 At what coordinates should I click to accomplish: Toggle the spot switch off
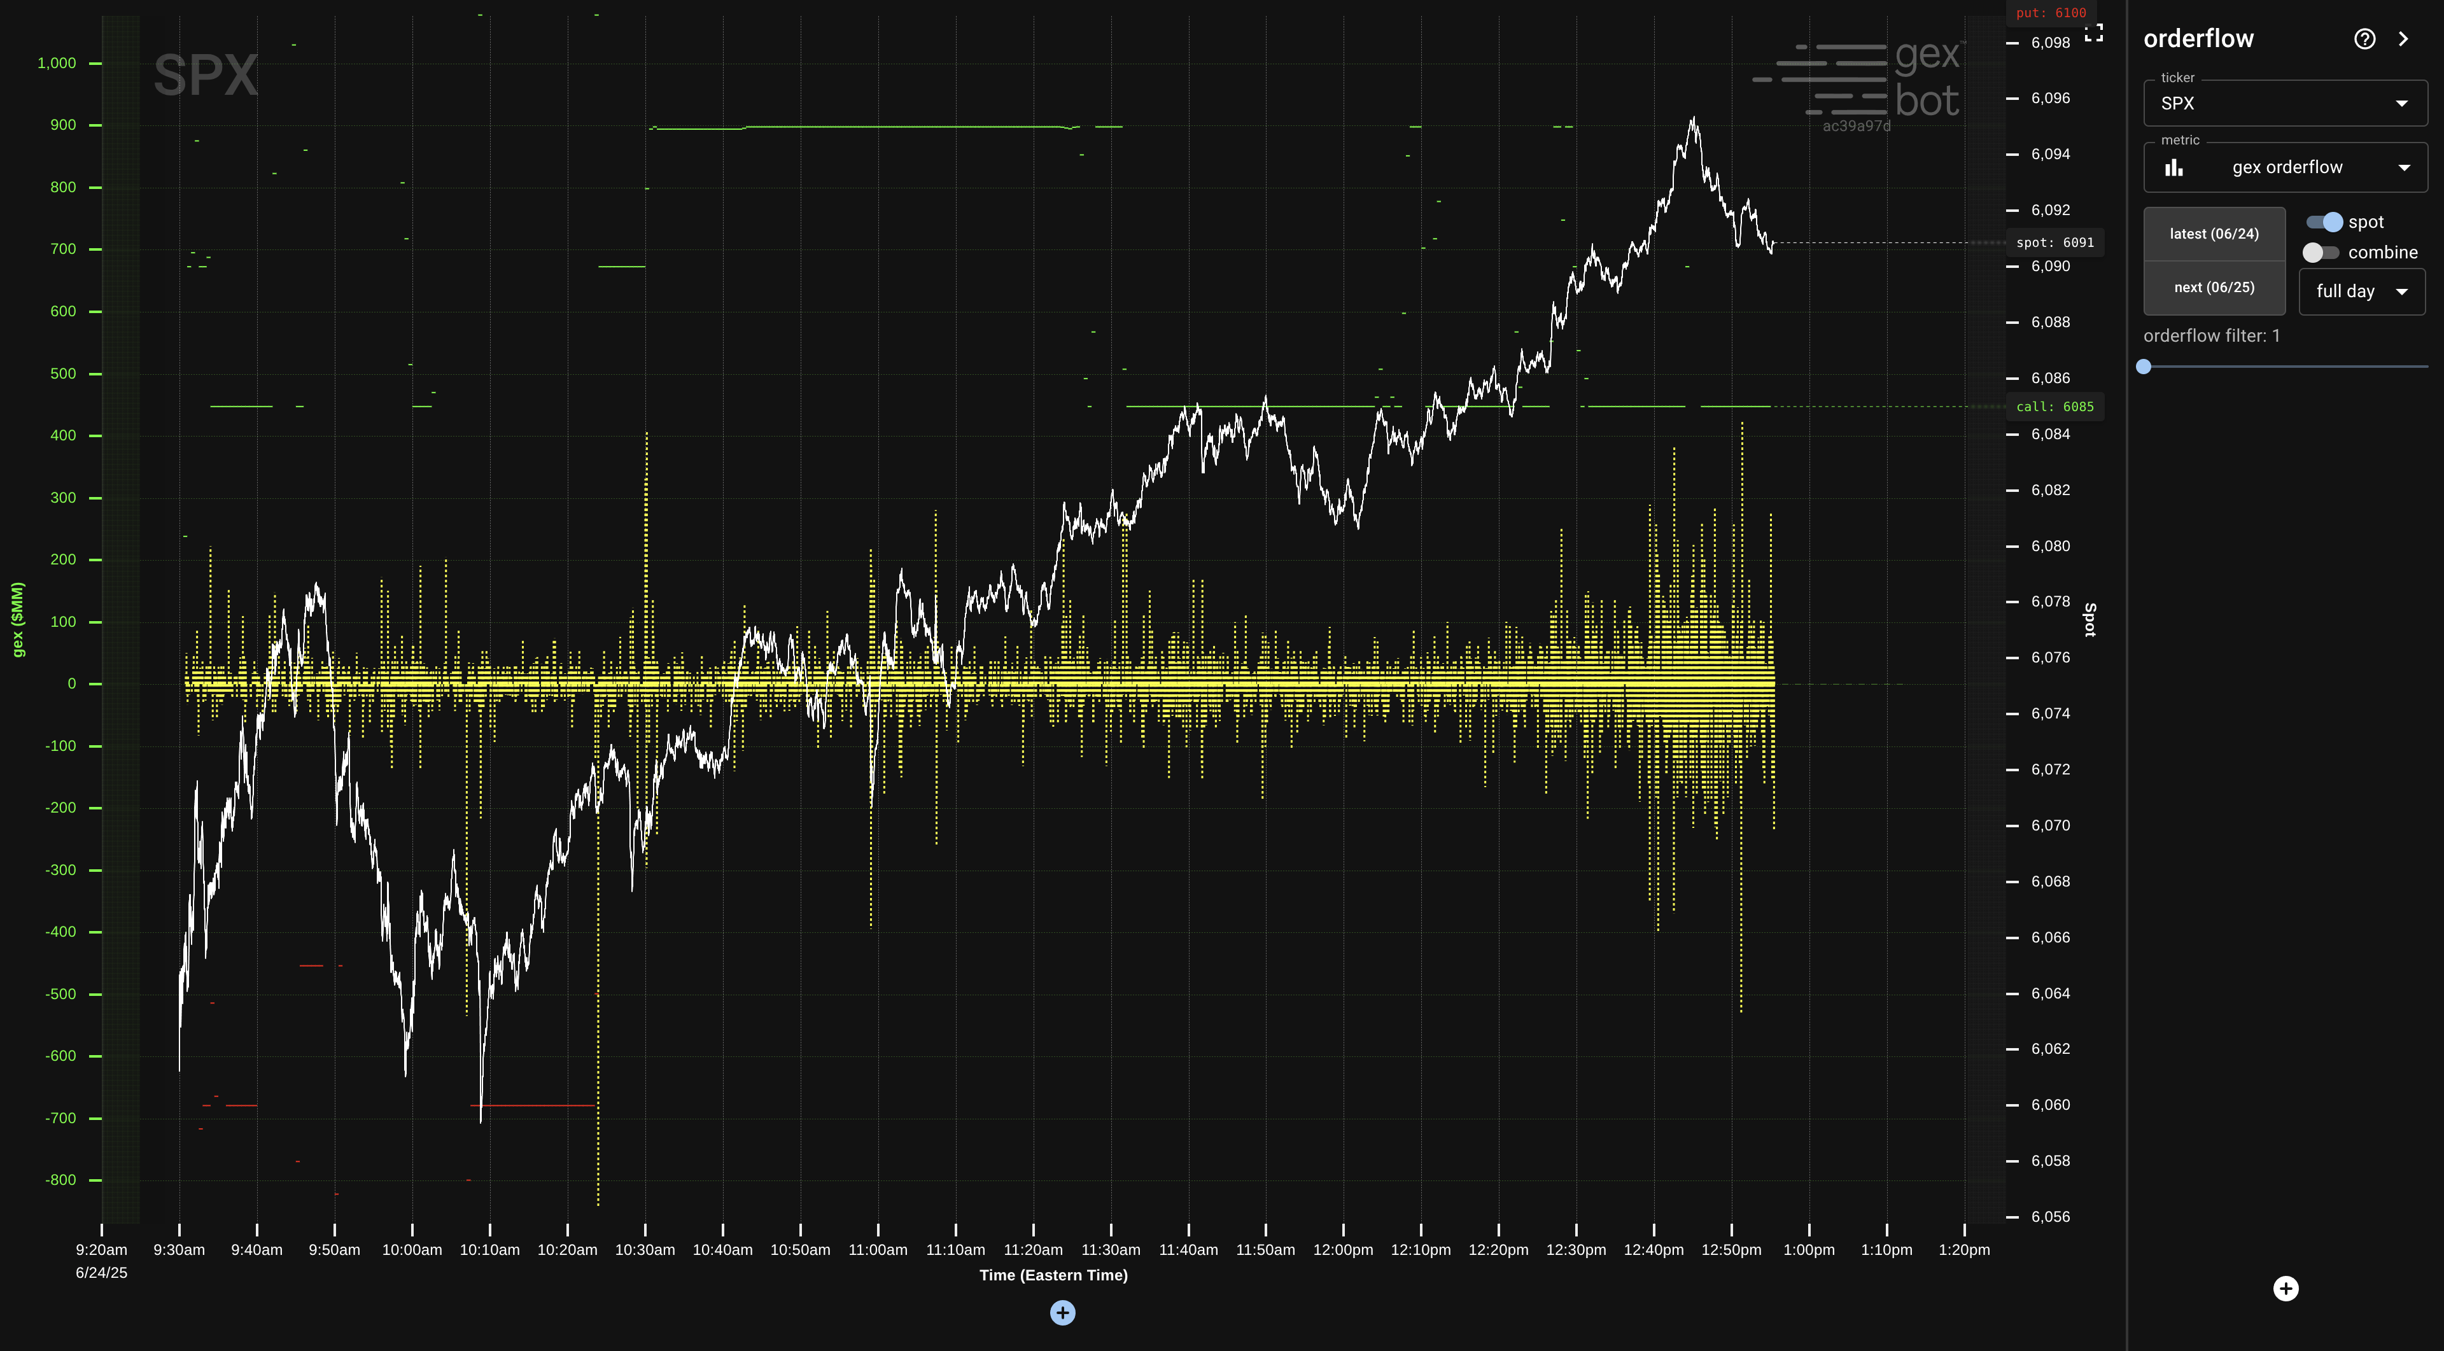pos(2324,222)
